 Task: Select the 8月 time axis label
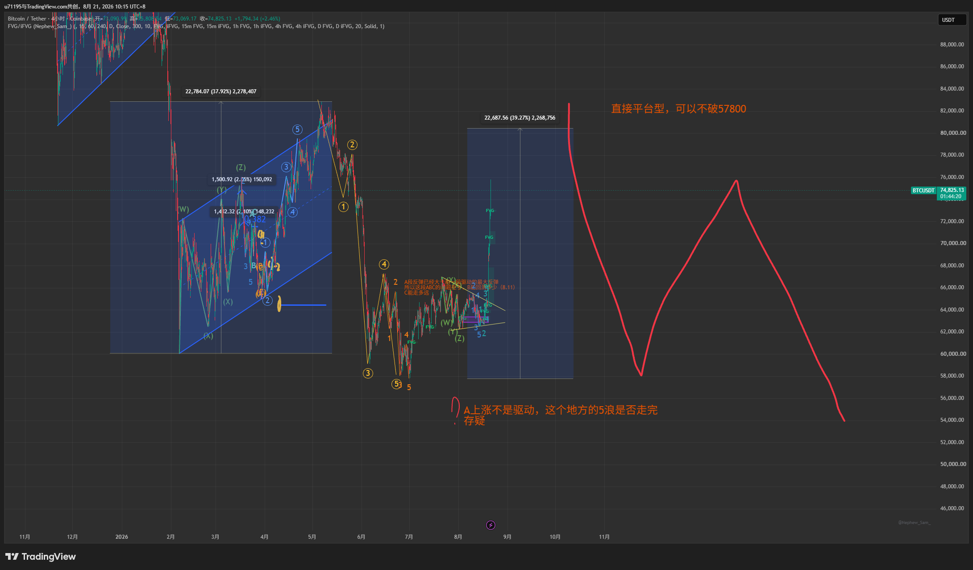pos(458,537)
